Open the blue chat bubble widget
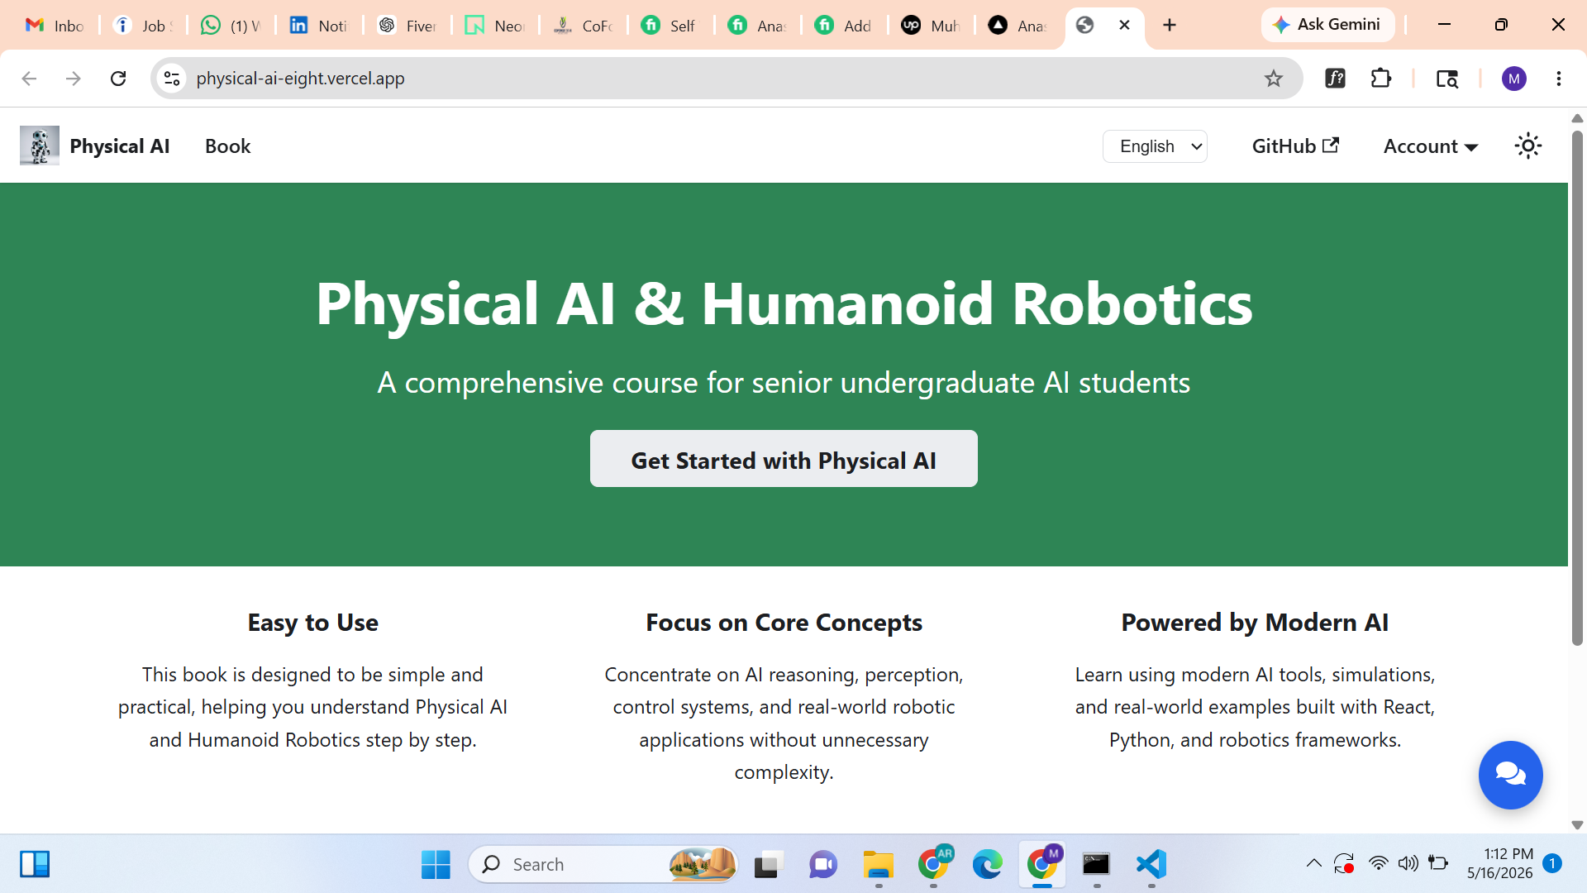The height and width of the screenshot is (893, 1587). [1510, 775]
